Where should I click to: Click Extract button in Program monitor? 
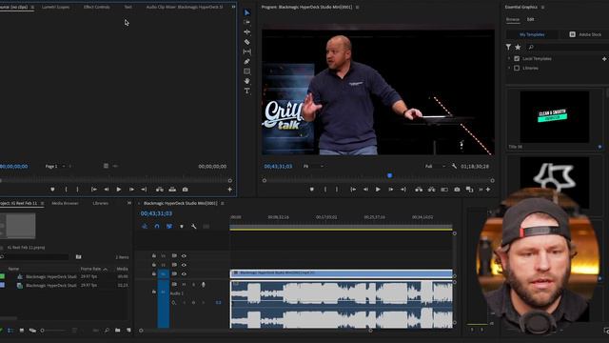click(x=431, y=190)
